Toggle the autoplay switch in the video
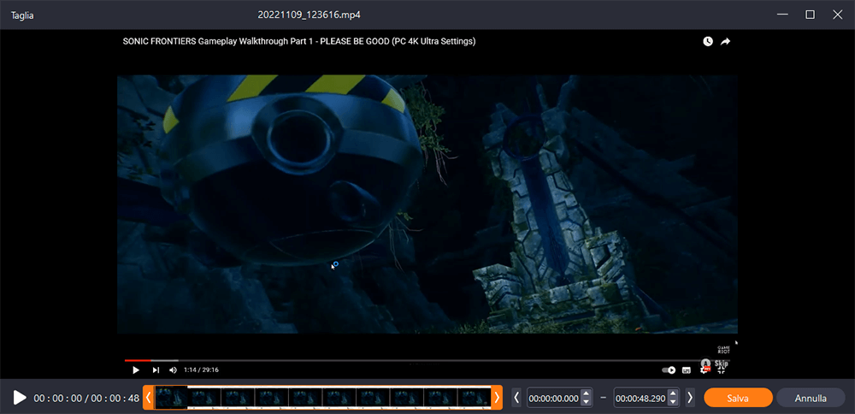This screenshot has width=855, height=414. pos(669,370)
